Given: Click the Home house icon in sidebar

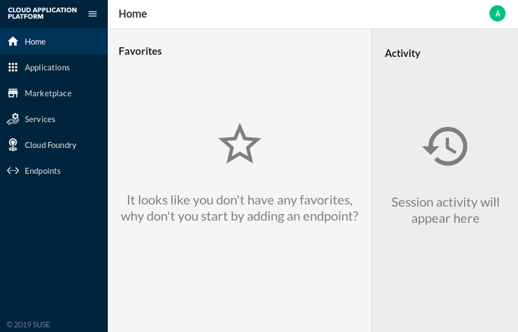Looking at the screenshot, I should click(12, 41).
